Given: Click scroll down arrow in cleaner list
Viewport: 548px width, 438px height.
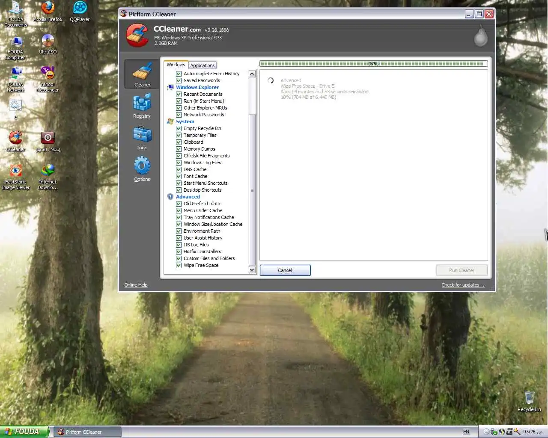Looking at the screenshot, I should click(x=252, y=270).
